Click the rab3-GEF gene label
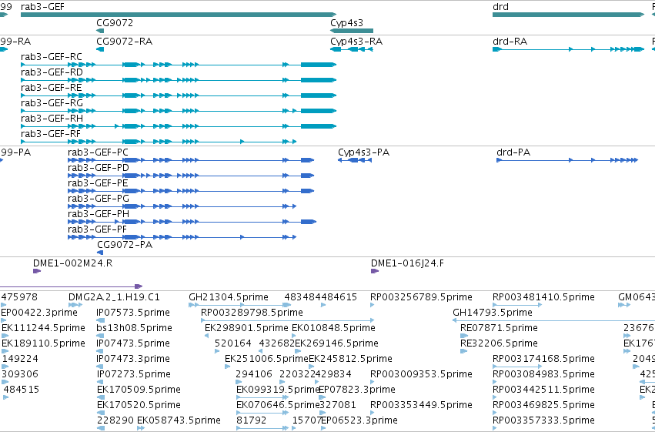This screenshot has height=432, width=655. [x=42, y=7]
